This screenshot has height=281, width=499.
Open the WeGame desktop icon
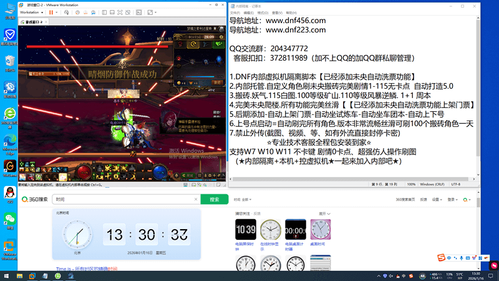10,166
